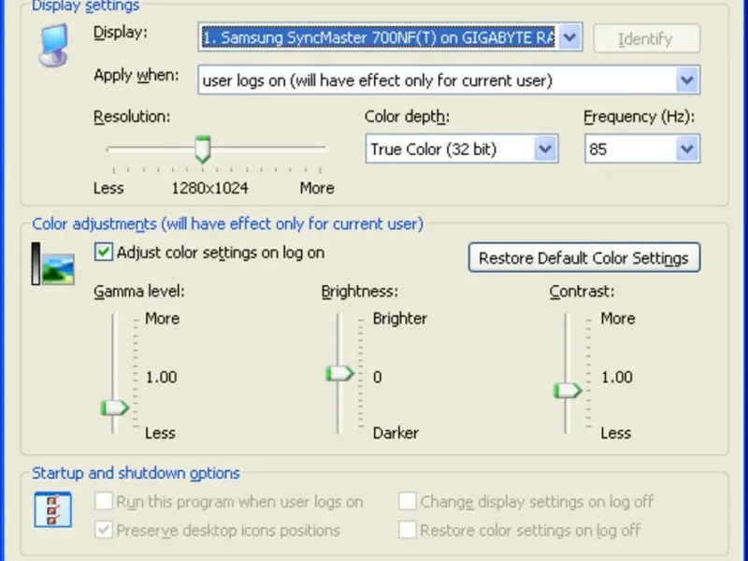Click the 'Gamma level:' label
This screenshot has width=748, height=561.
[138, 291]
